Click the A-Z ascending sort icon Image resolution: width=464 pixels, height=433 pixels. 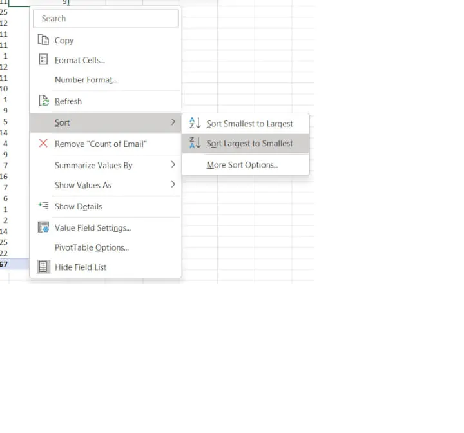(195, 123)
